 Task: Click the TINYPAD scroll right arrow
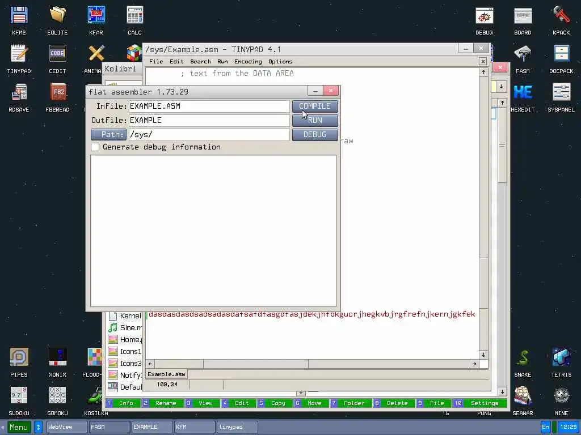pos(475,364)
